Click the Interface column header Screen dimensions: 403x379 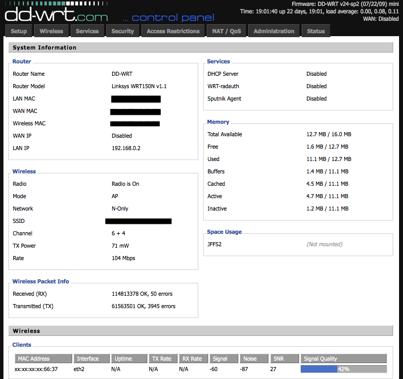(x=92, y=358)
